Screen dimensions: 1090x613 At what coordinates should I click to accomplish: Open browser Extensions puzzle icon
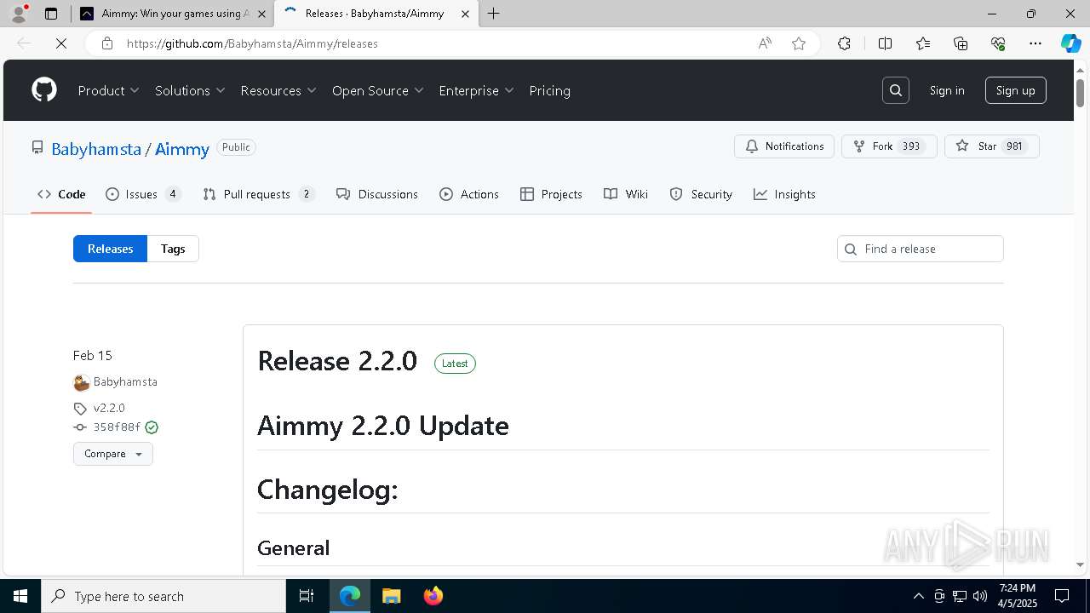844,43
